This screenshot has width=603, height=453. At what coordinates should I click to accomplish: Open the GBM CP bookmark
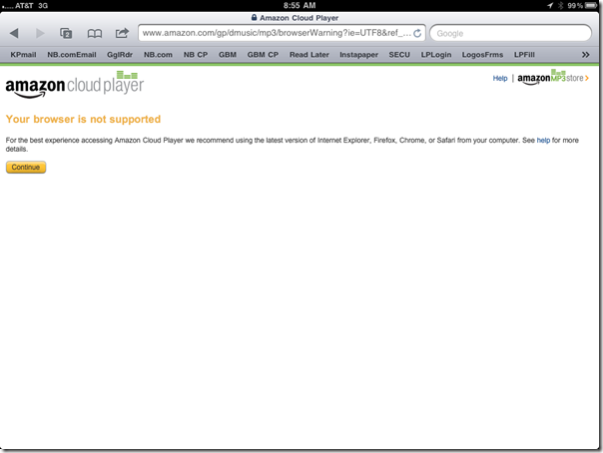263,55
